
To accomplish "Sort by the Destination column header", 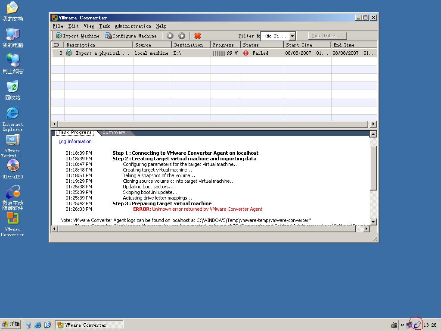I will coord(191,45).
